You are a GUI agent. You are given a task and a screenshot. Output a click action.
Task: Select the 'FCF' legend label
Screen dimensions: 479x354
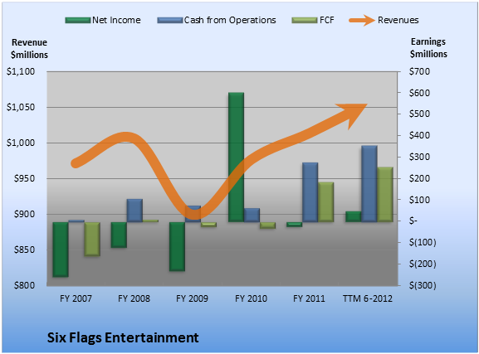point(327,20)
